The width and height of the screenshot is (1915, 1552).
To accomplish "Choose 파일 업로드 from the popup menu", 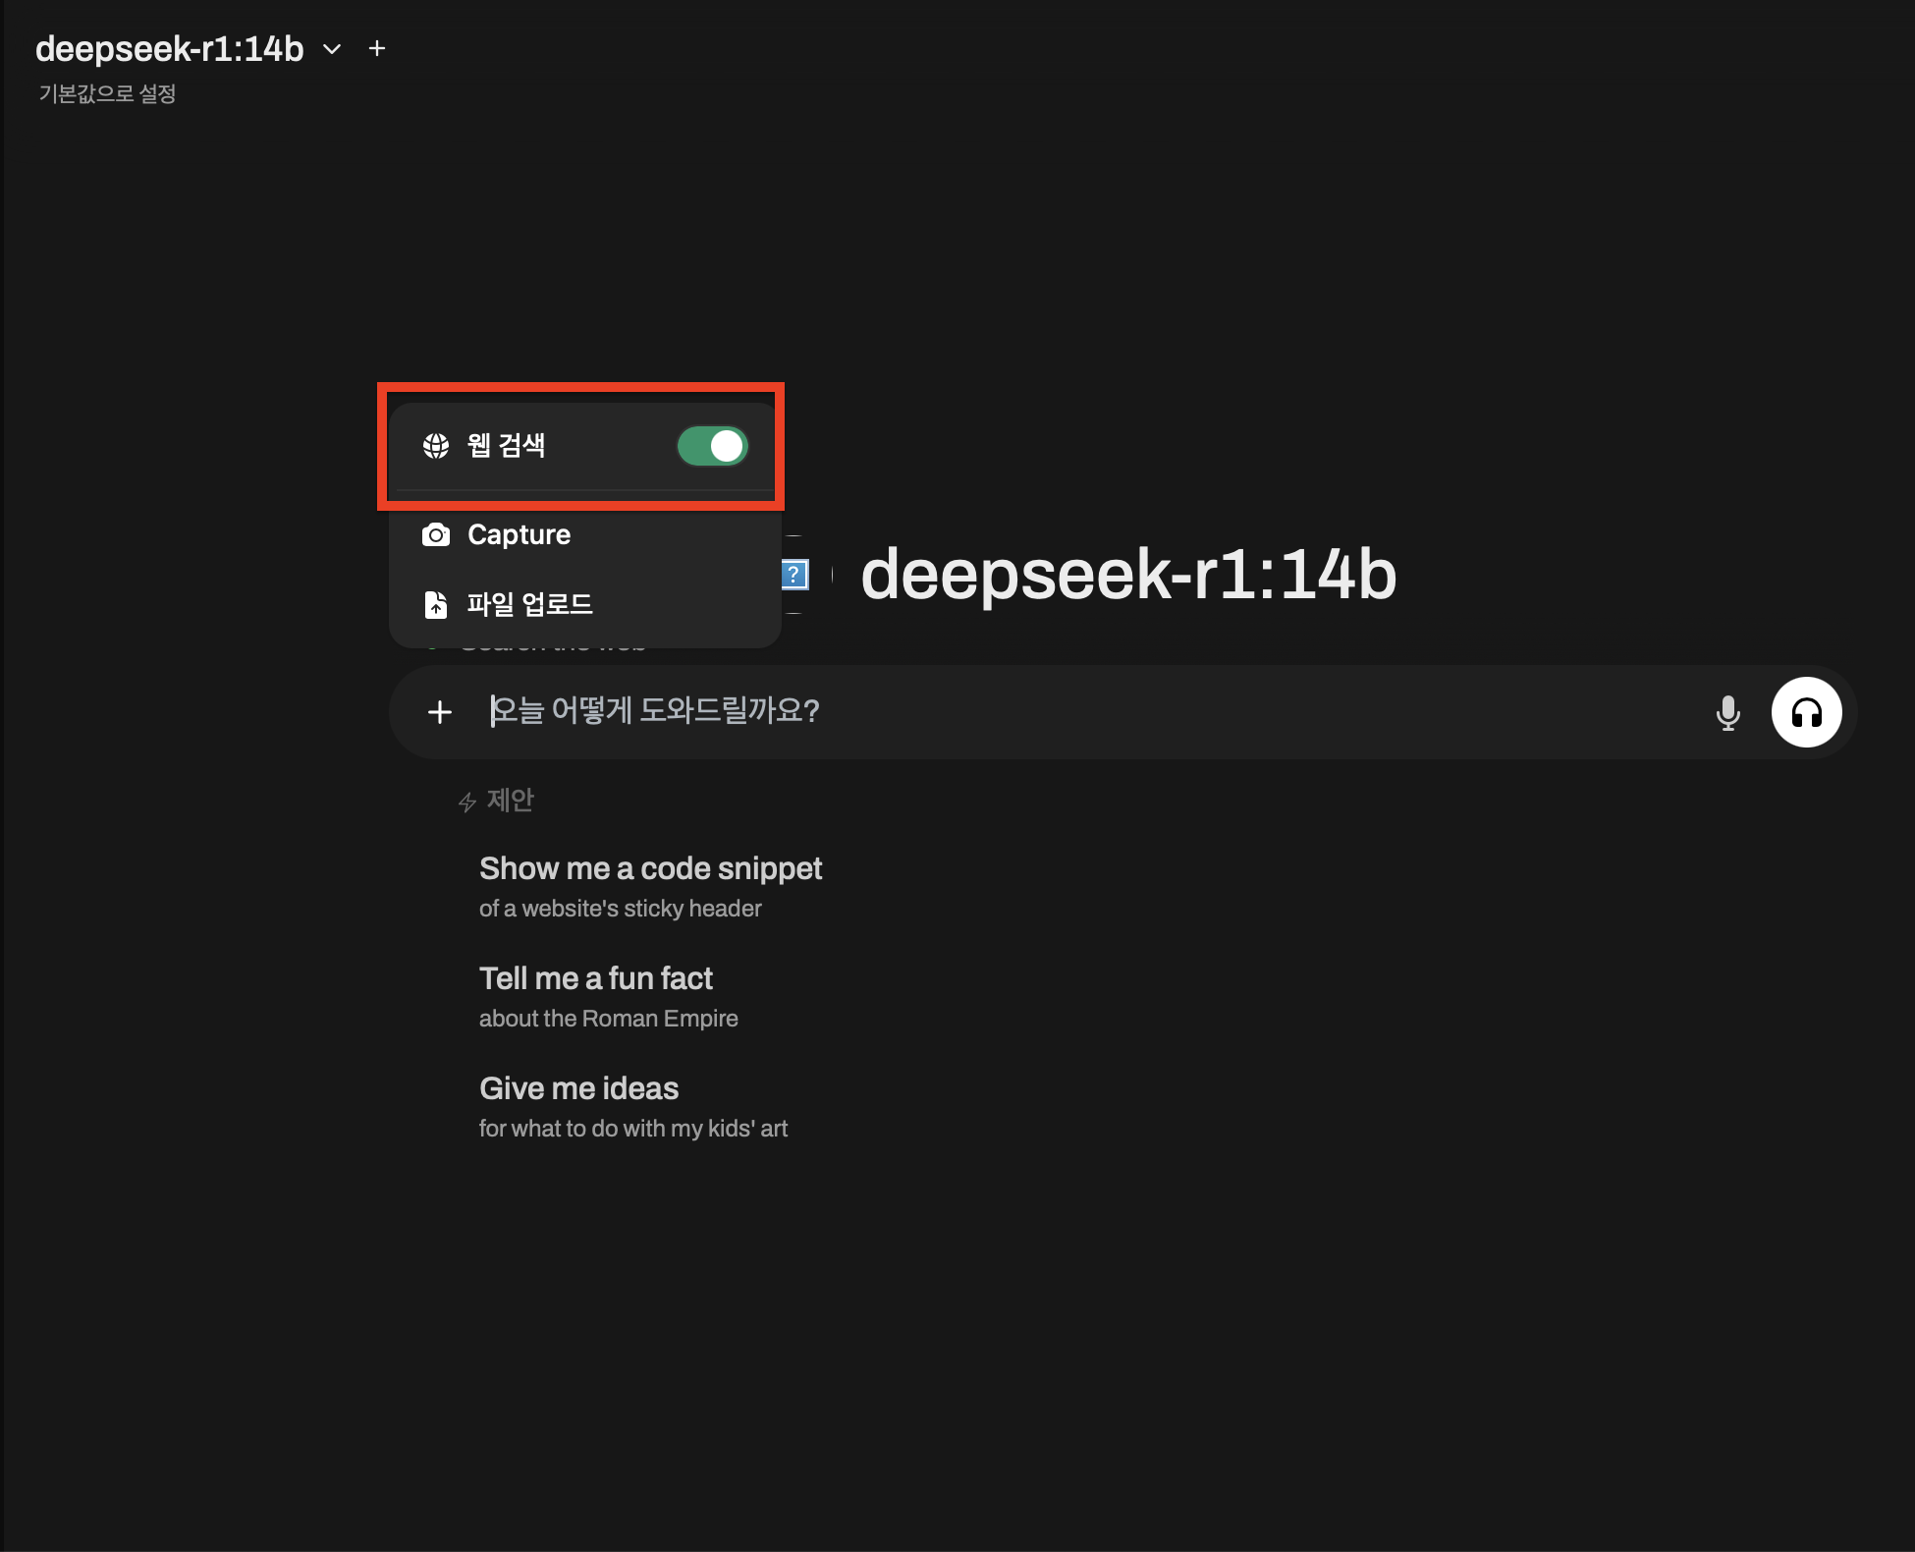I will click(529, 604).
